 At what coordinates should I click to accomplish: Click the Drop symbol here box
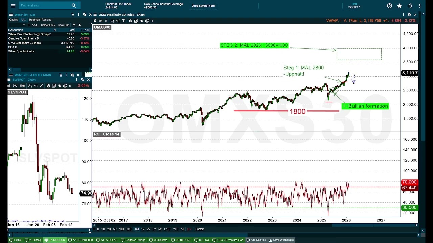[x=203, y=6]
